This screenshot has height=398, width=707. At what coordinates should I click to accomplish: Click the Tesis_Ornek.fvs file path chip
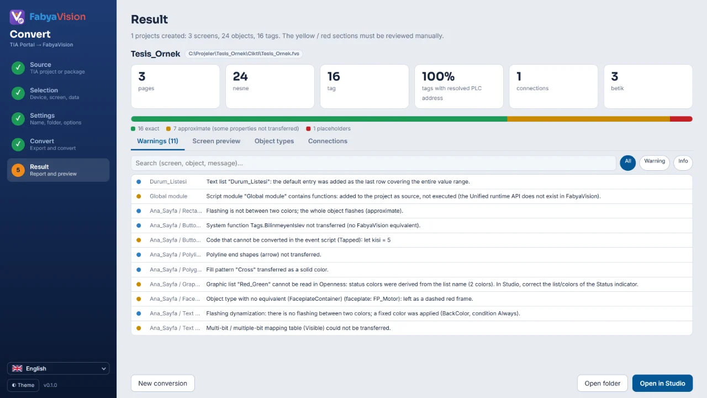(x=244, y=54)
